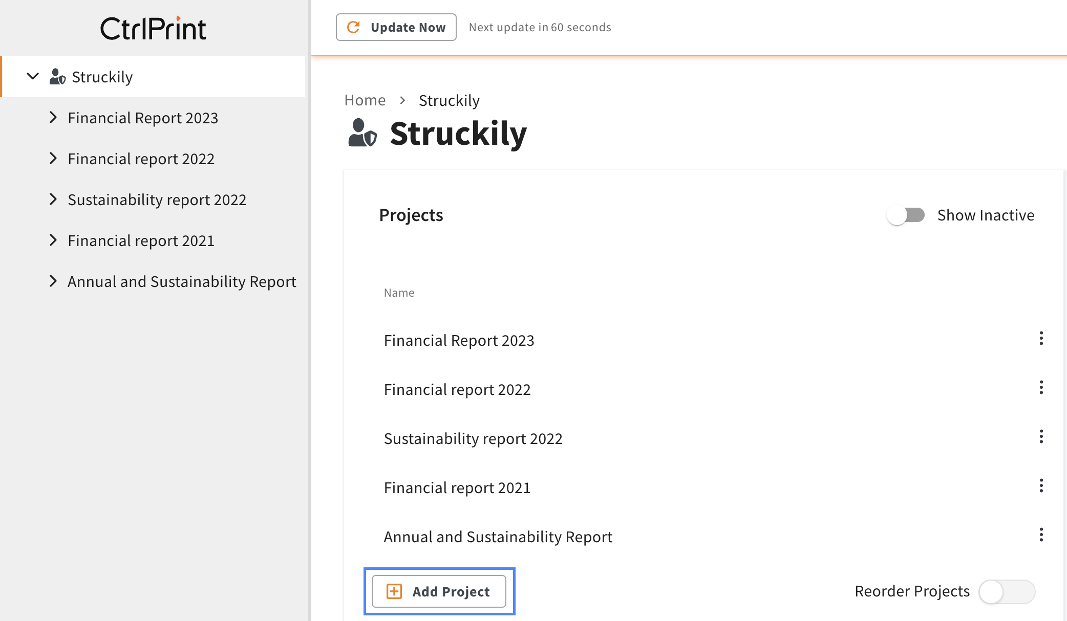Enable the Show Inactive toggle
Viewport: 1067px width, 621px height.
point(905,215)
